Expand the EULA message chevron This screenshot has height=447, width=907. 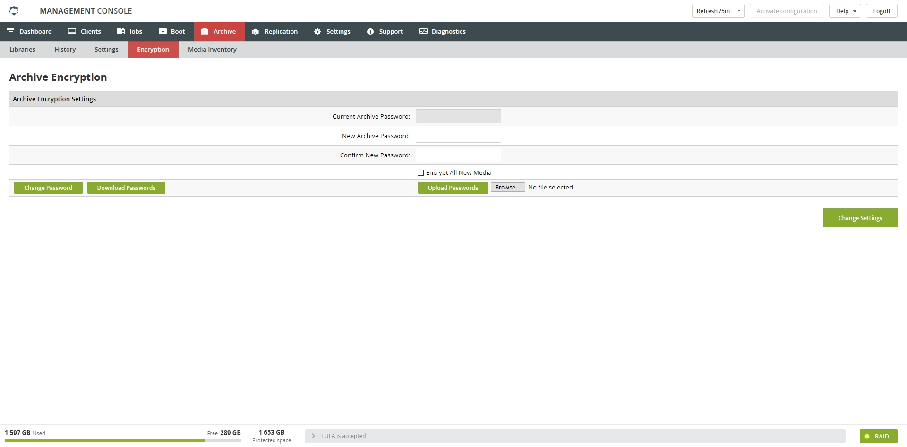click(313, 436)
